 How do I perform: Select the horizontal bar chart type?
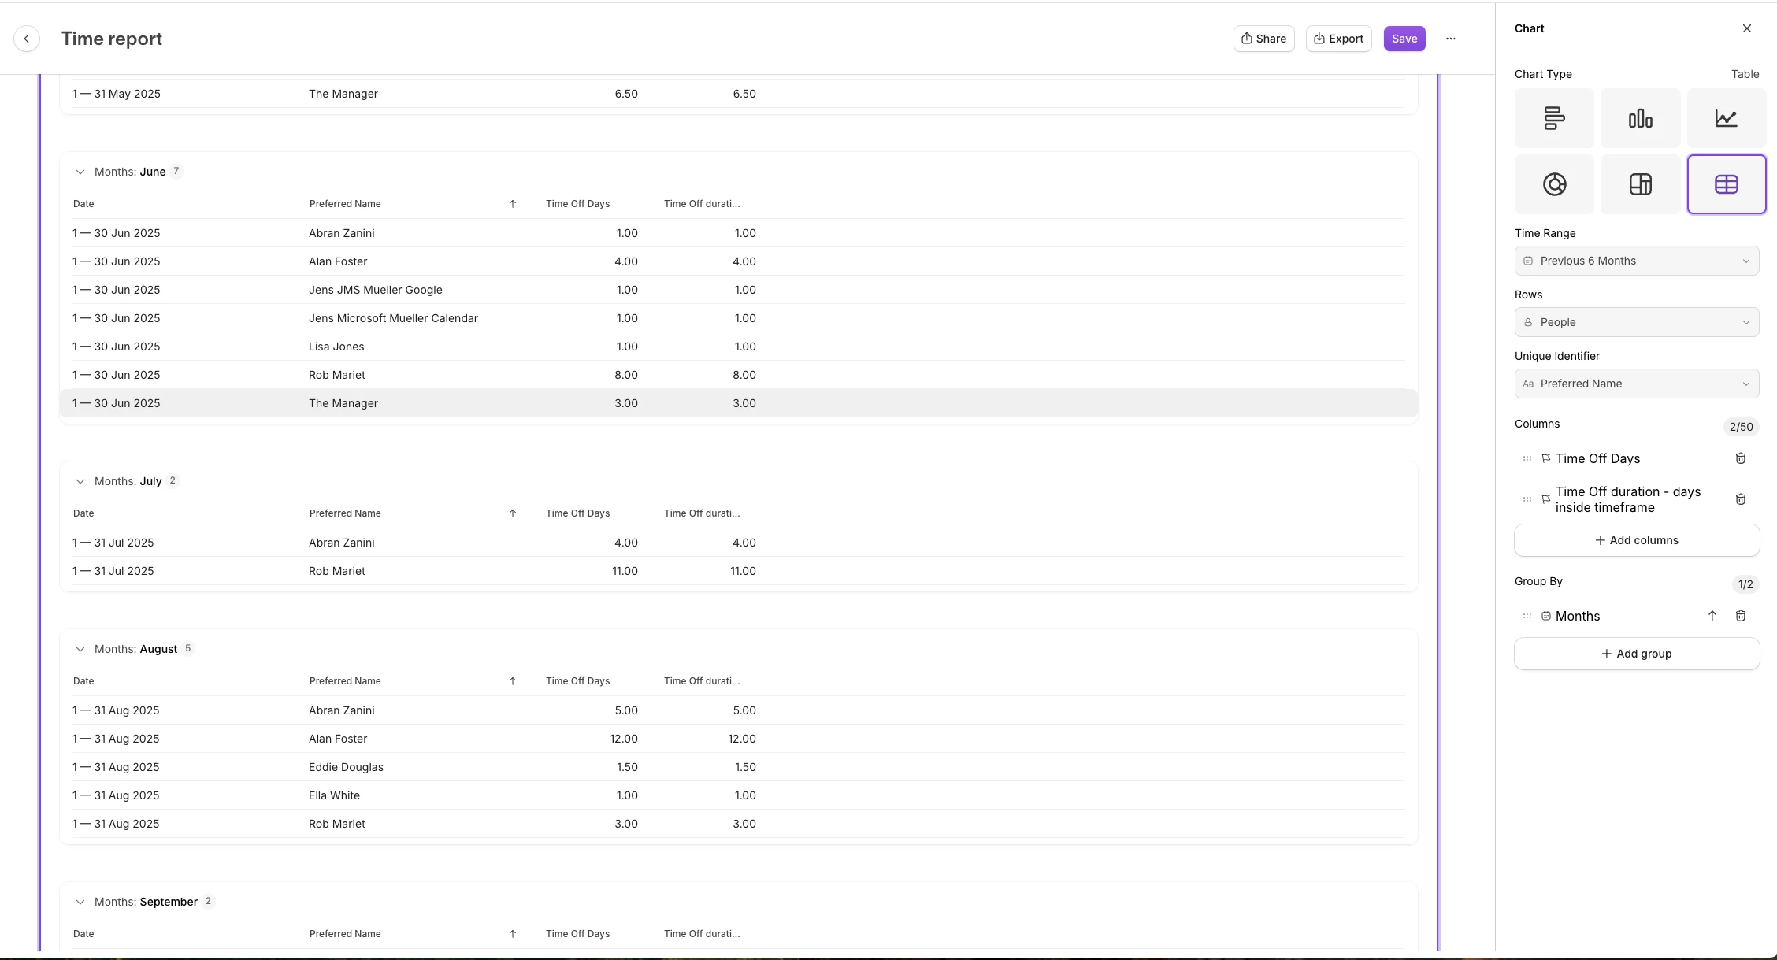tap(1553, 118)
